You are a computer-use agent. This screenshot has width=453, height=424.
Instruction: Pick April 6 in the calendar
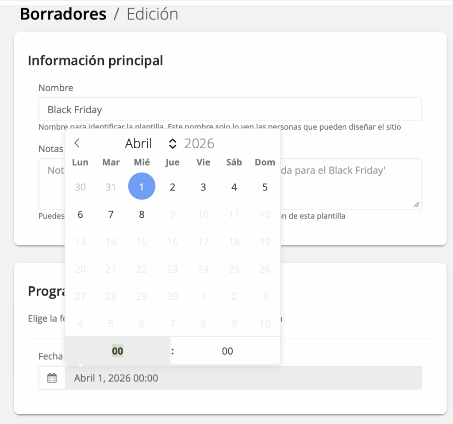pyautogui.click(x=80, y=215)
